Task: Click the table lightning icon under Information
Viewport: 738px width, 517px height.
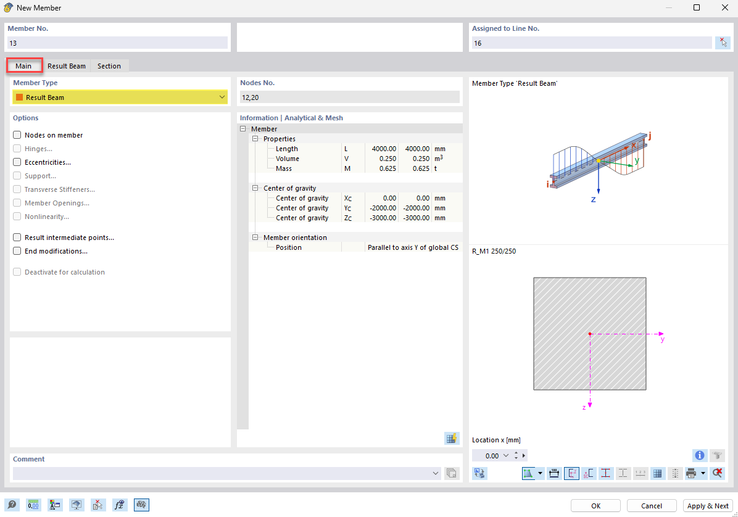Action: coord(452,439)
